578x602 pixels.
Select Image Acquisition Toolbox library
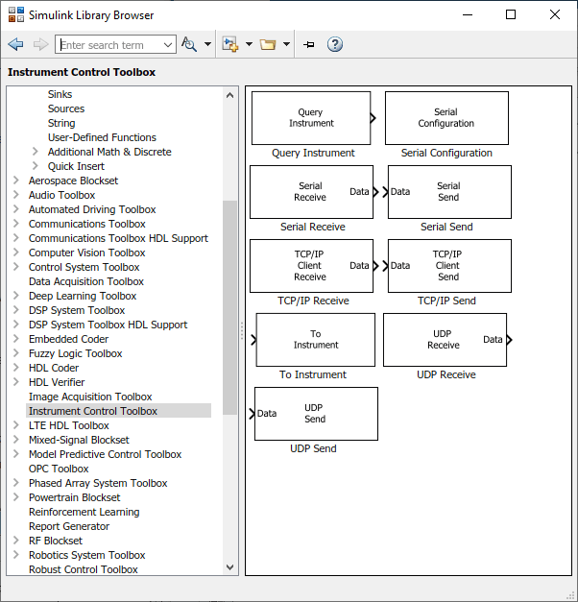(x=90, y=397)
